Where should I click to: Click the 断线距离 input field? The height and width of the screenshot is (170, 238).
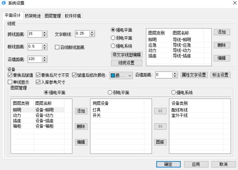pos(35,47)
